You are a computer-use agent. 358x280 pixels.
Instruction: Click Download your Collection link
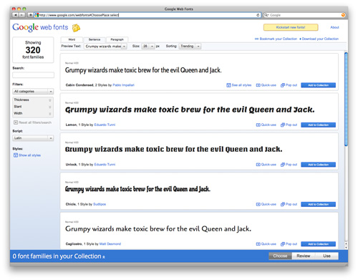(x=319, y=39)
